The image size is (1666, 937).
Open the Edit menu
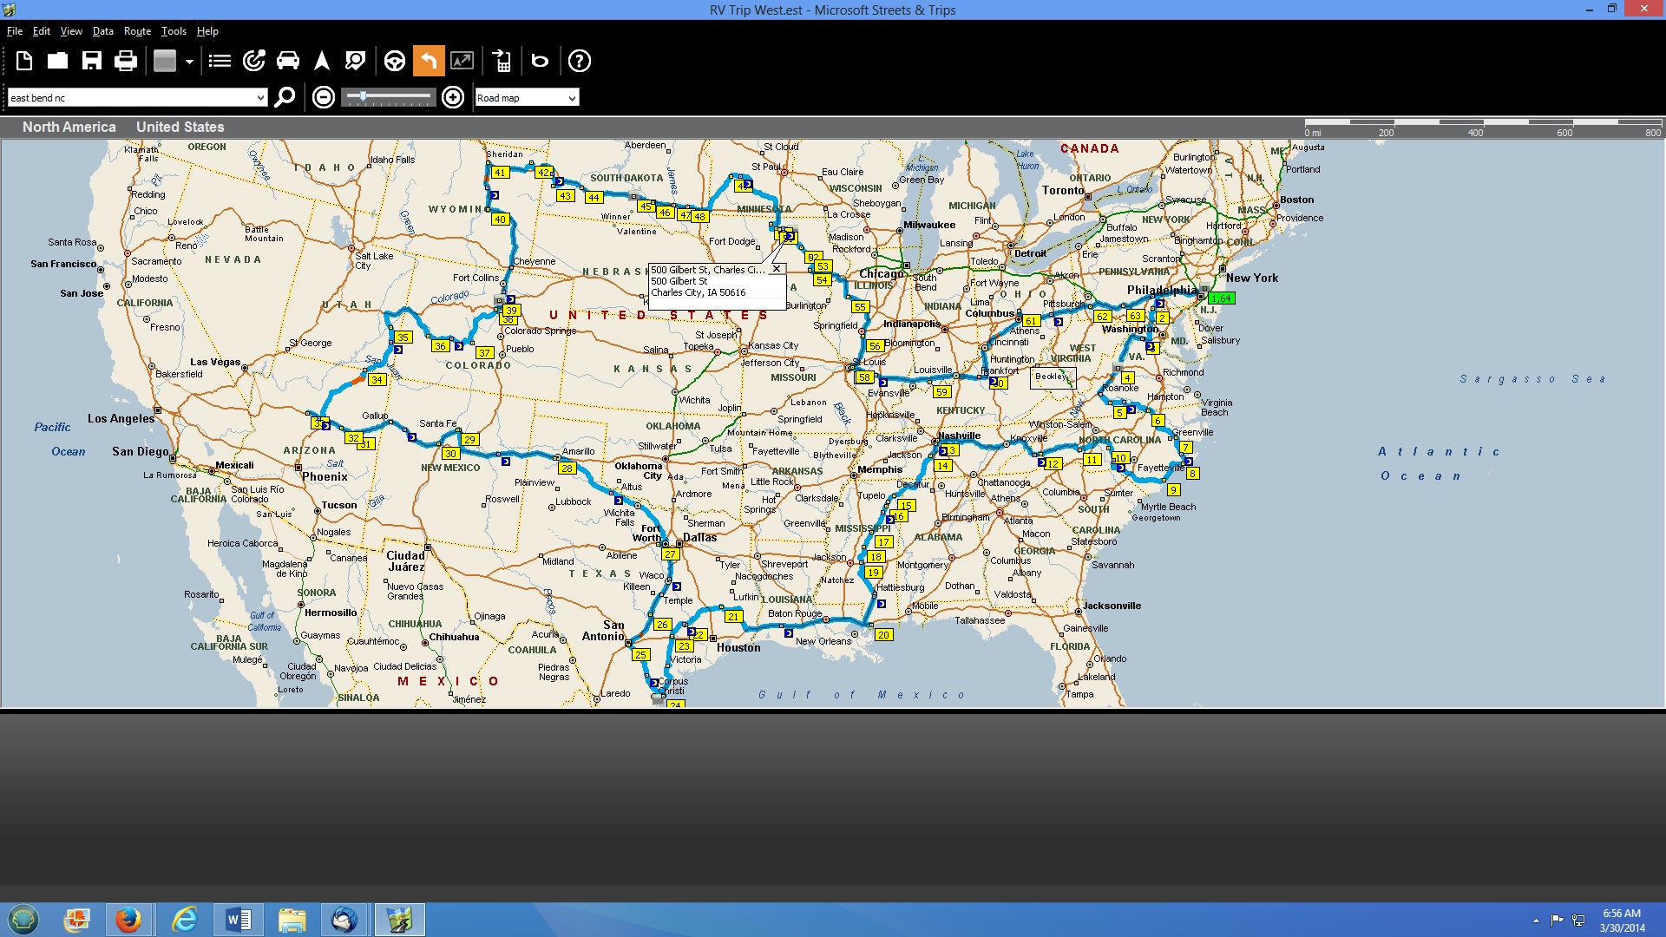(42, 31)
